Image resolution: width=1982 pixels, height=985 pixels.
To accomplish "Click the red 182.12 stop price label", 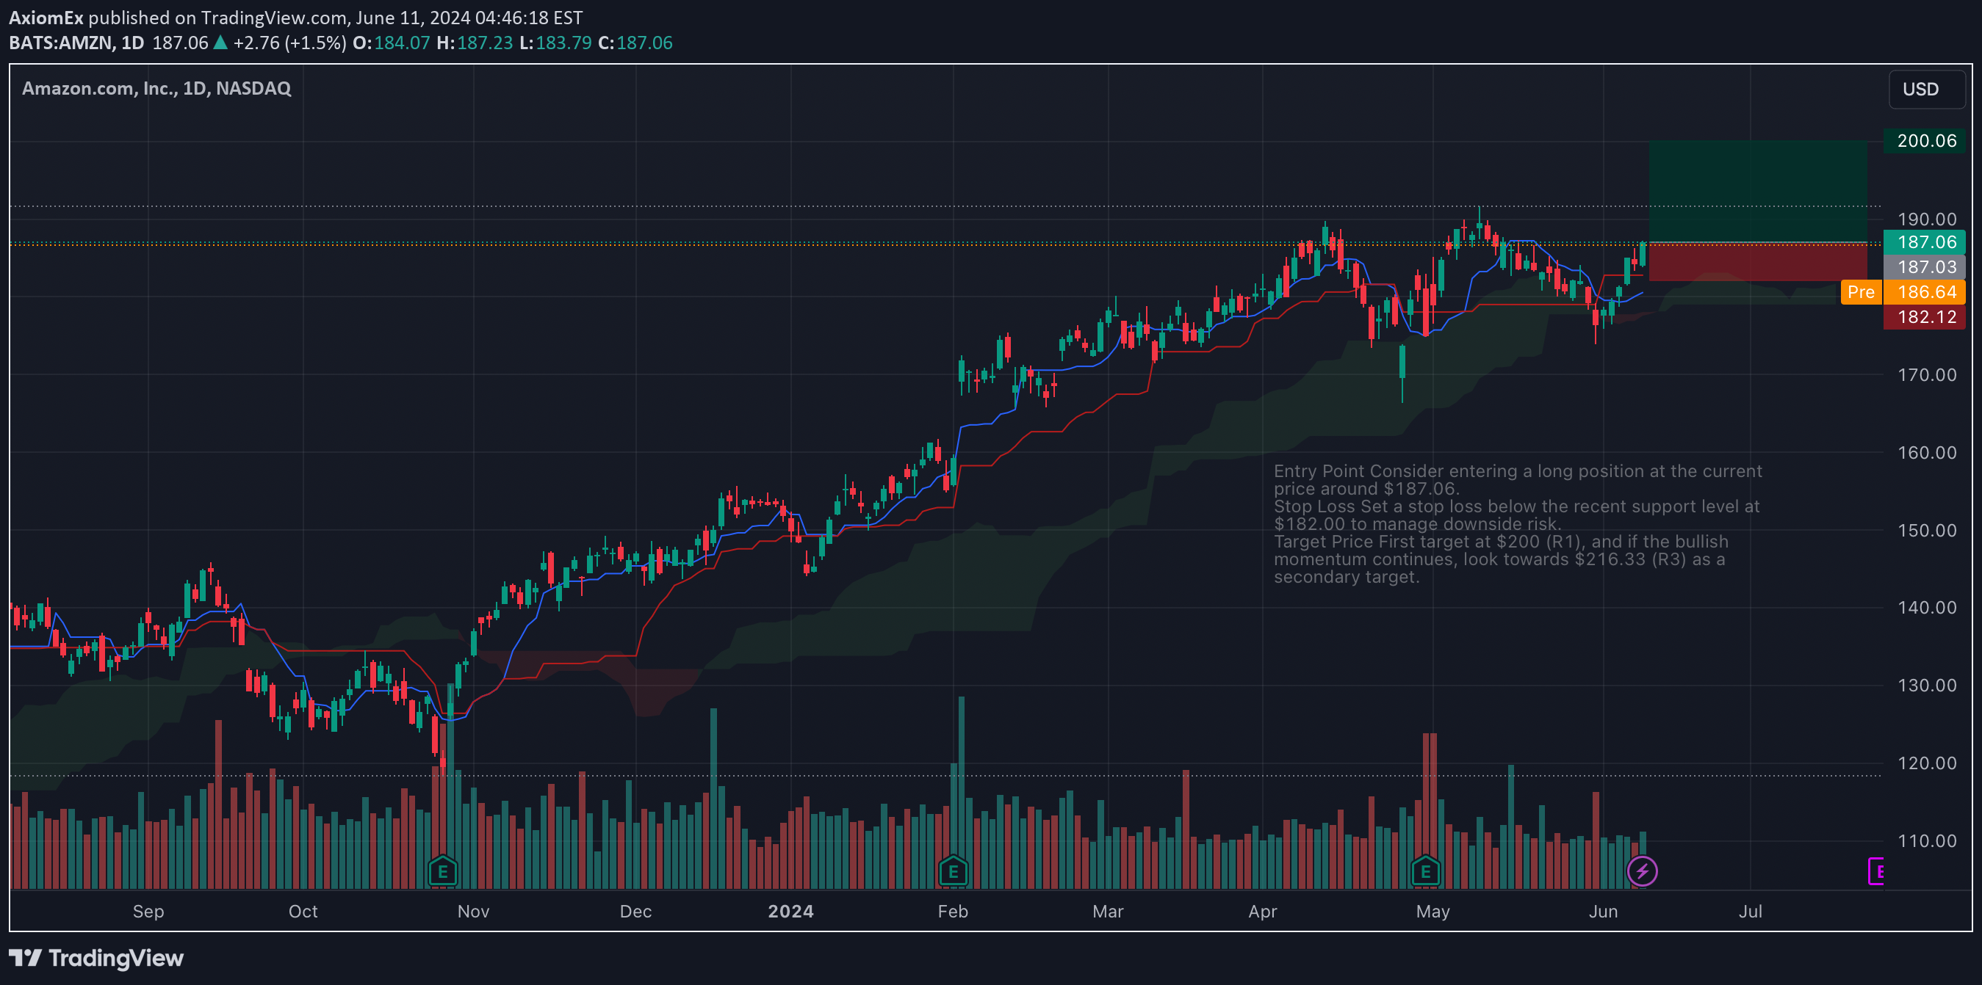I will pos(1924,317).
